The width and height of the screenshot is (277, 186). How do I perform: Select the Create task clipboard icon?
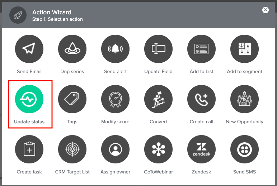pos(29,149)
